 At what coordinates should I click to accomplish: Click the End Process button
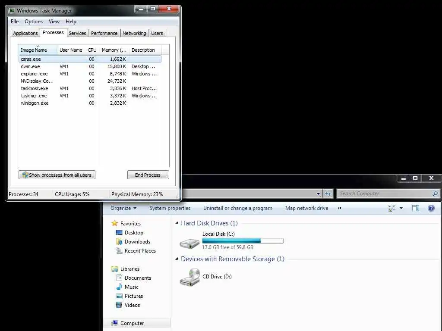(x=148, y=175)
